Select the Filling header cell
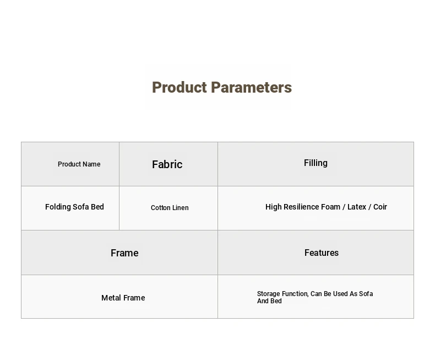Viewport: 435px width, 338px height. tap(316, 164)
